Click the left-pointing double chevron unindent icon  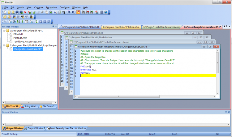coord(73,12)
